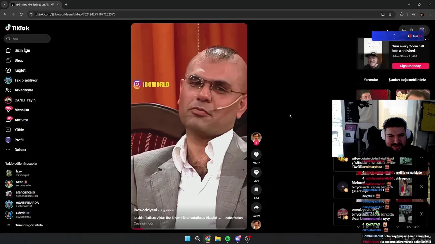Open Discord from taskbar
The image size is (435, 244).
pos(238,239)
